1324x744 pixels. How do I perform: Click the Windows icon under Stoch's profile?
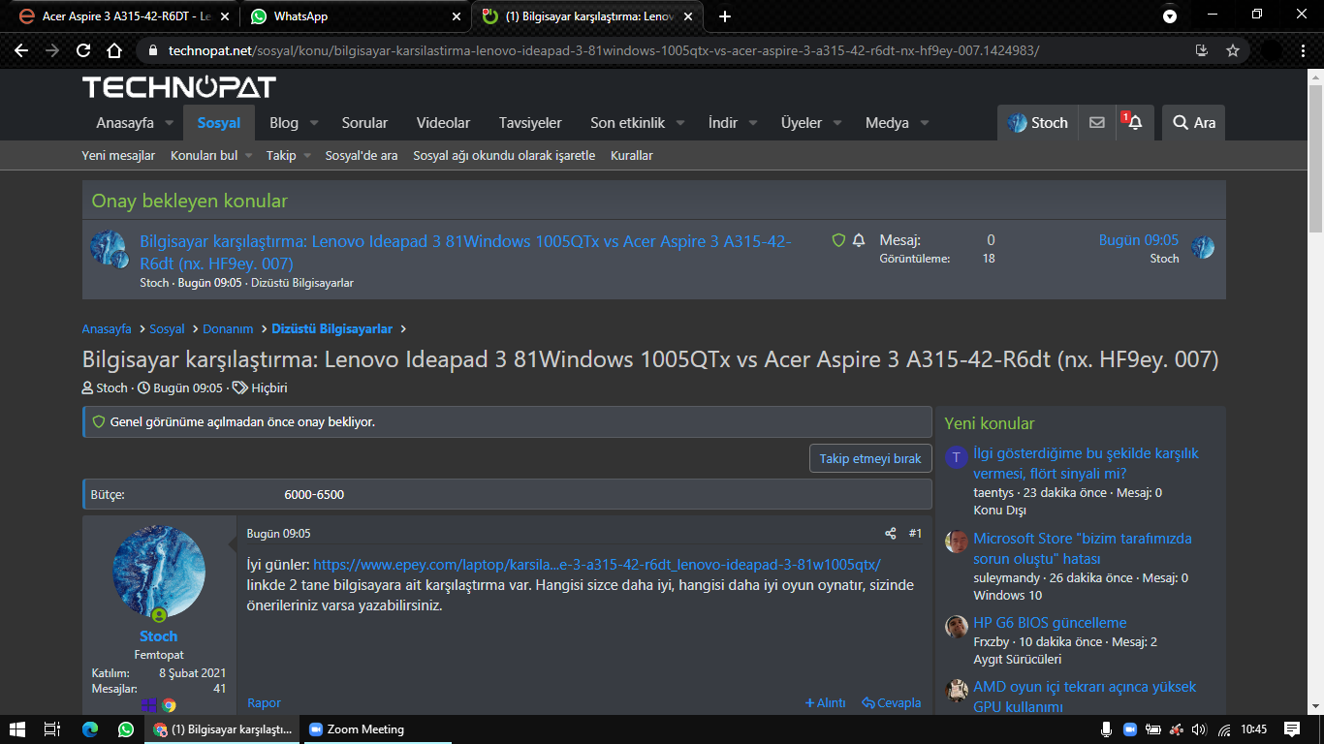(x=149, y=705)
